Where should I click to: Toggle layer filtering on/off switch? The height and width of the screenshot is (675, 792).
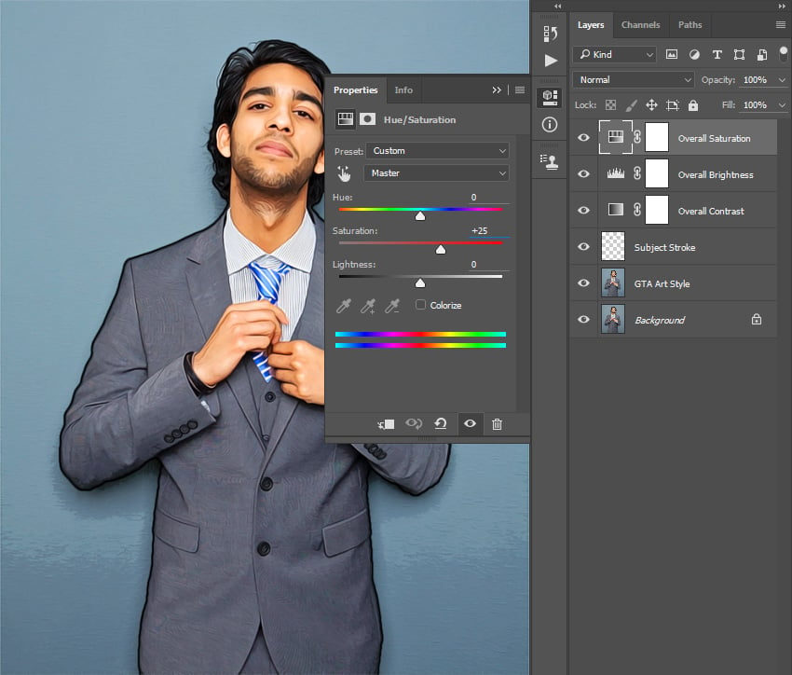[784, 54]
